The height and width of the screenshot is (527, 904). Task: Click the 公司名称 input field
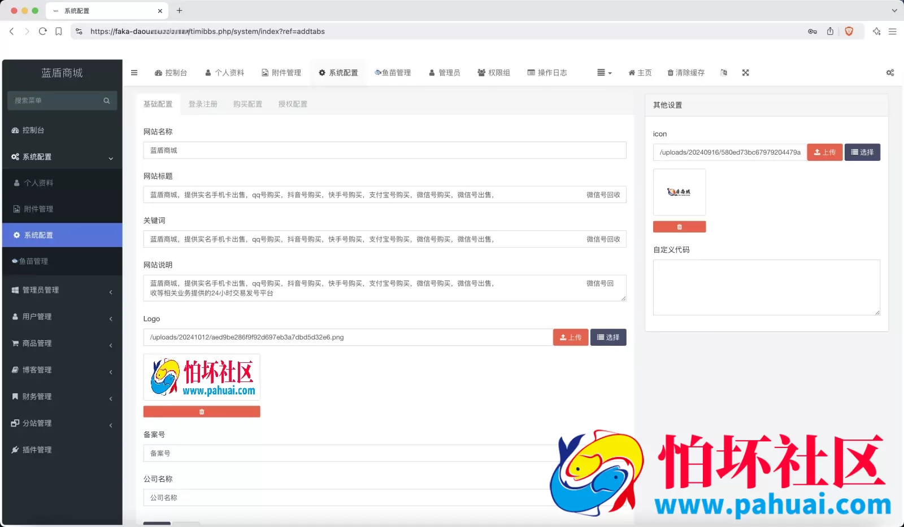(x=385, y=498)
